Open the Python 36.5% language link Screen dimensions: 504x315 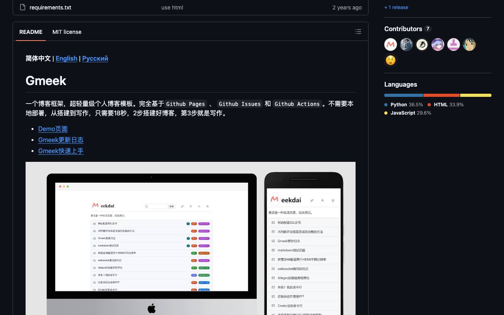tap(404, 105)
